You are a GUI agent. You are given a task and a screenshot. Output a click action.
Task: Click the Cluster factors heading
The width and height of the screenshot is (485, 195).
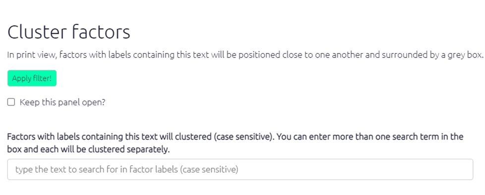tap(68, 32)
